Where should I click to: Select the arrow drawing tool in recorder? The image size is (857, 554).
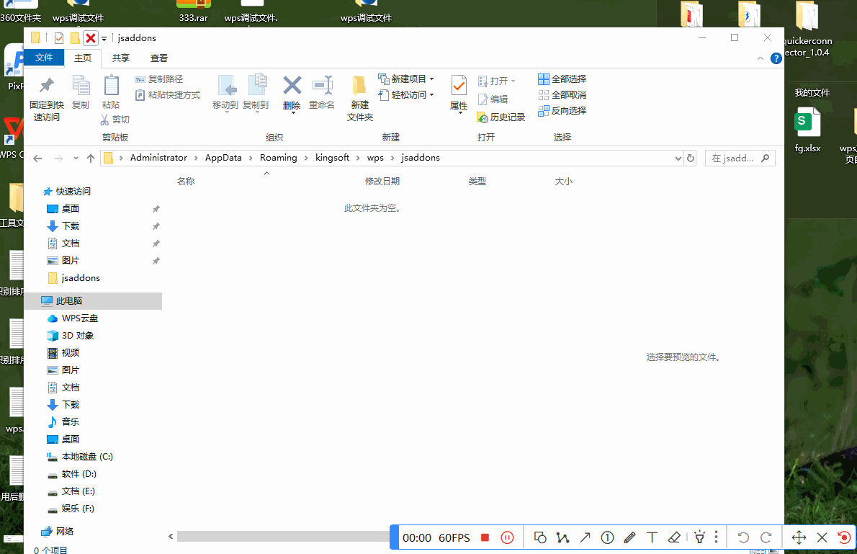pyautogui.click(x=585, y=537)
